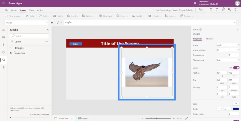Zoom out with the minus icon
The width and height of the screenshot is (241, 121).
pyautogui.click(x=142, y=118)
